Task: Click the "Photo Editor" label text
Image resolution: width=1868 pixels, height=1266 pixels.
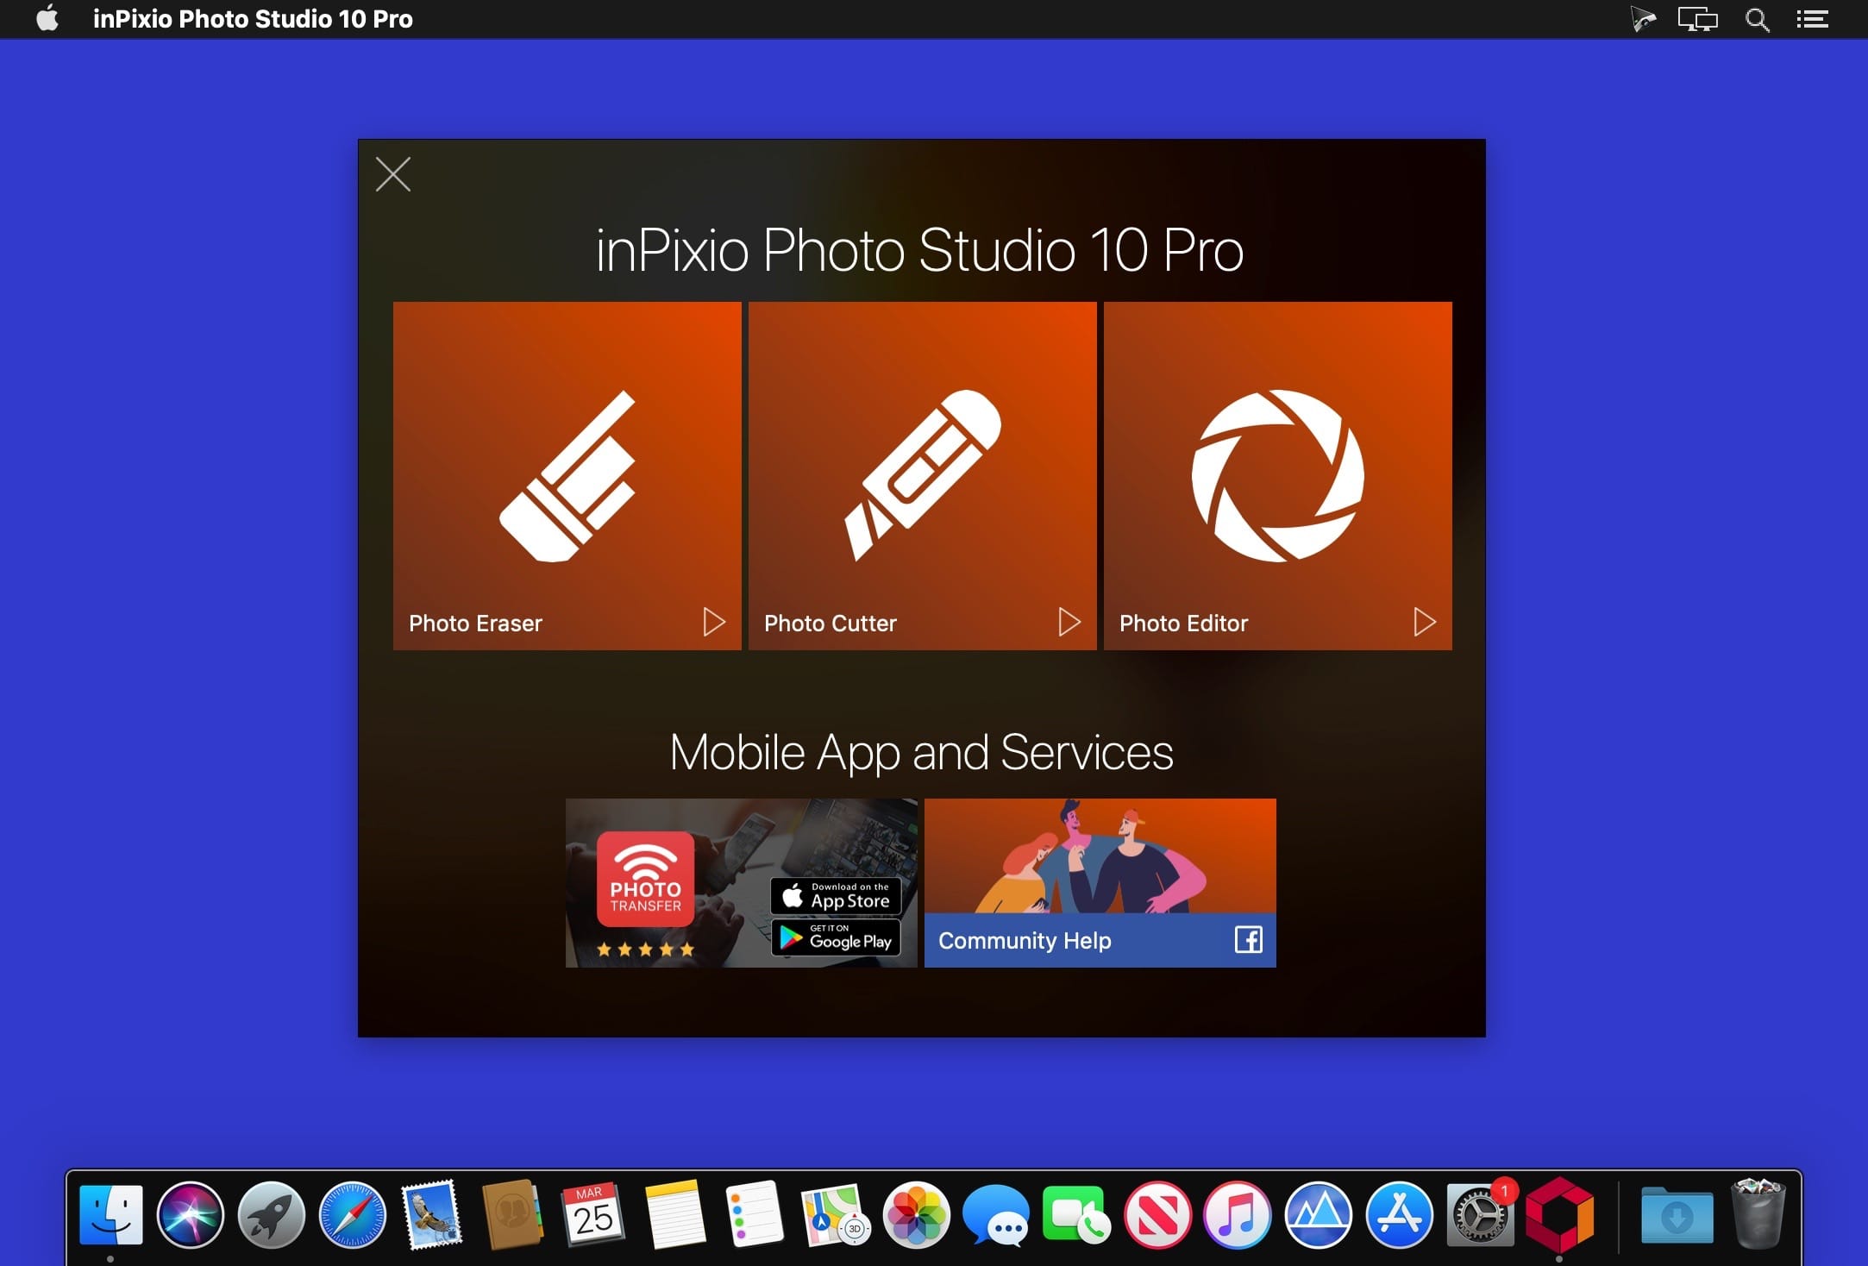Action: tap(1183, 623)
